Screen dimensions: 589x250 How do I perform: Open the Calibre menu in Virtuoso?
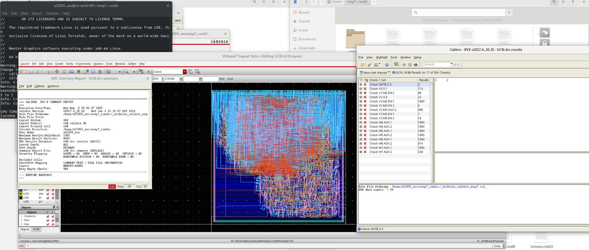pos(132,64)
